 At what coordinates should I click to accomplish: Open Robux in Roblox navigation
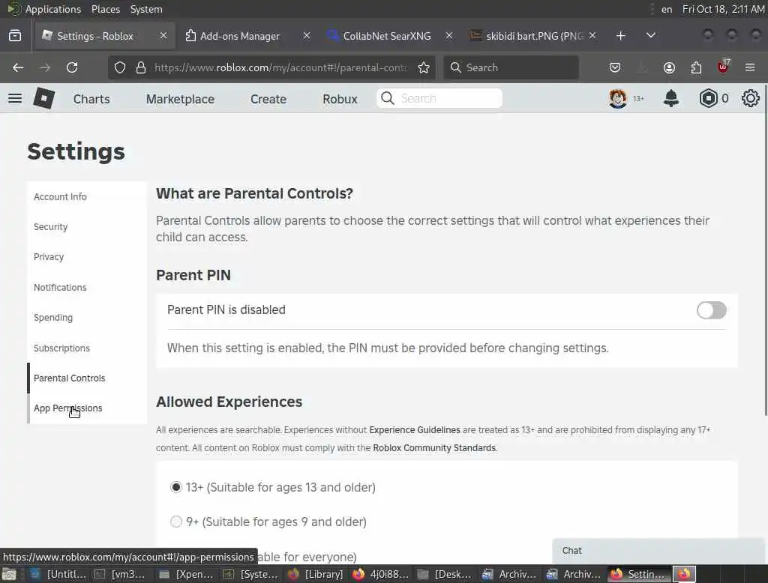click(x=340, y=99)
